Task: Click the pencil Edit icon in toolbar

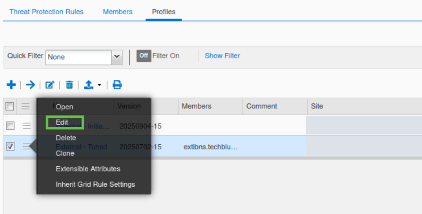Action: (50, 85)
